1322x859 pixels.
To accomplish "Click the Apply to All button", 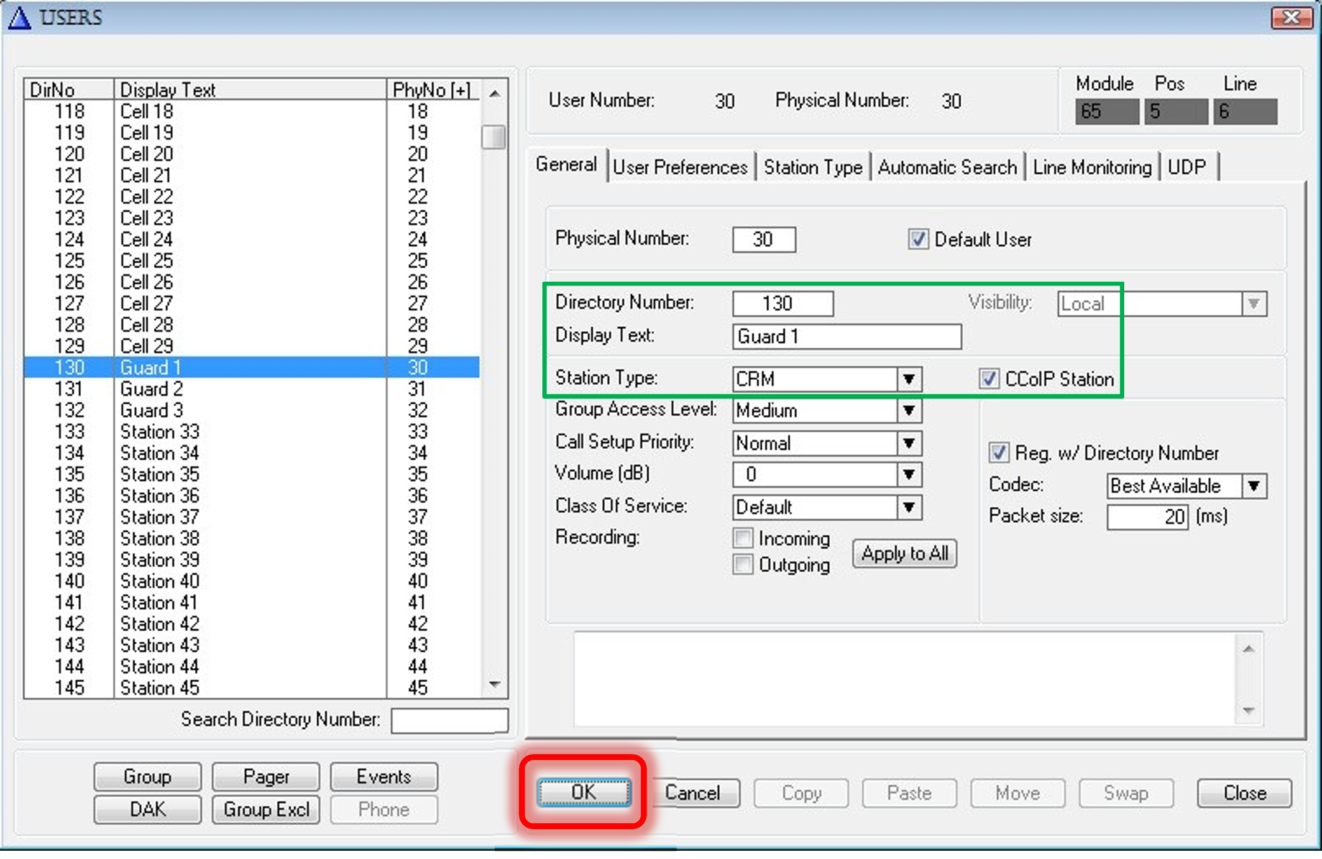I will coord(904,553).
